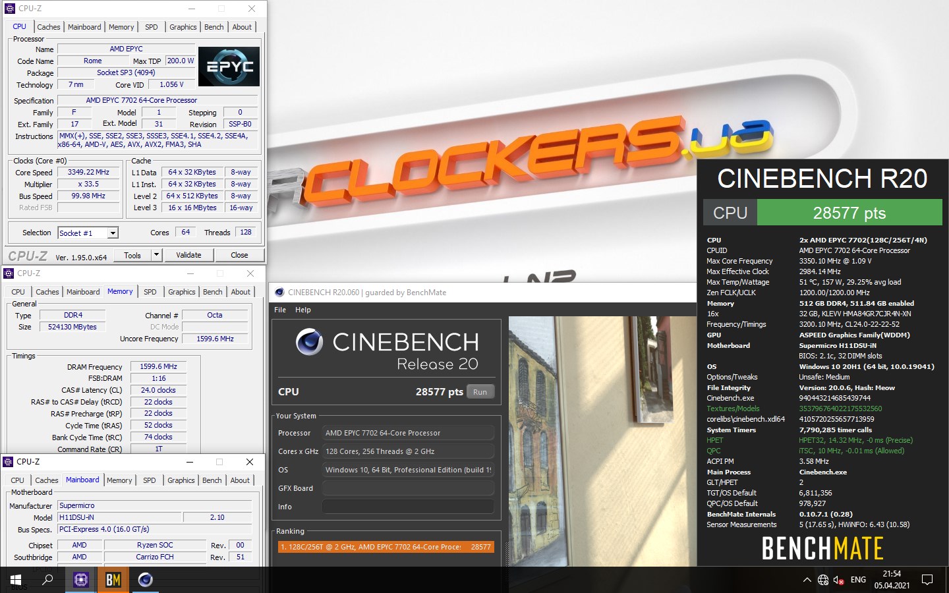This screenshot has width=949, height=593.
Task: Click Core Speed value 3349.22 MHz
Action: click(x=88, y=172)
